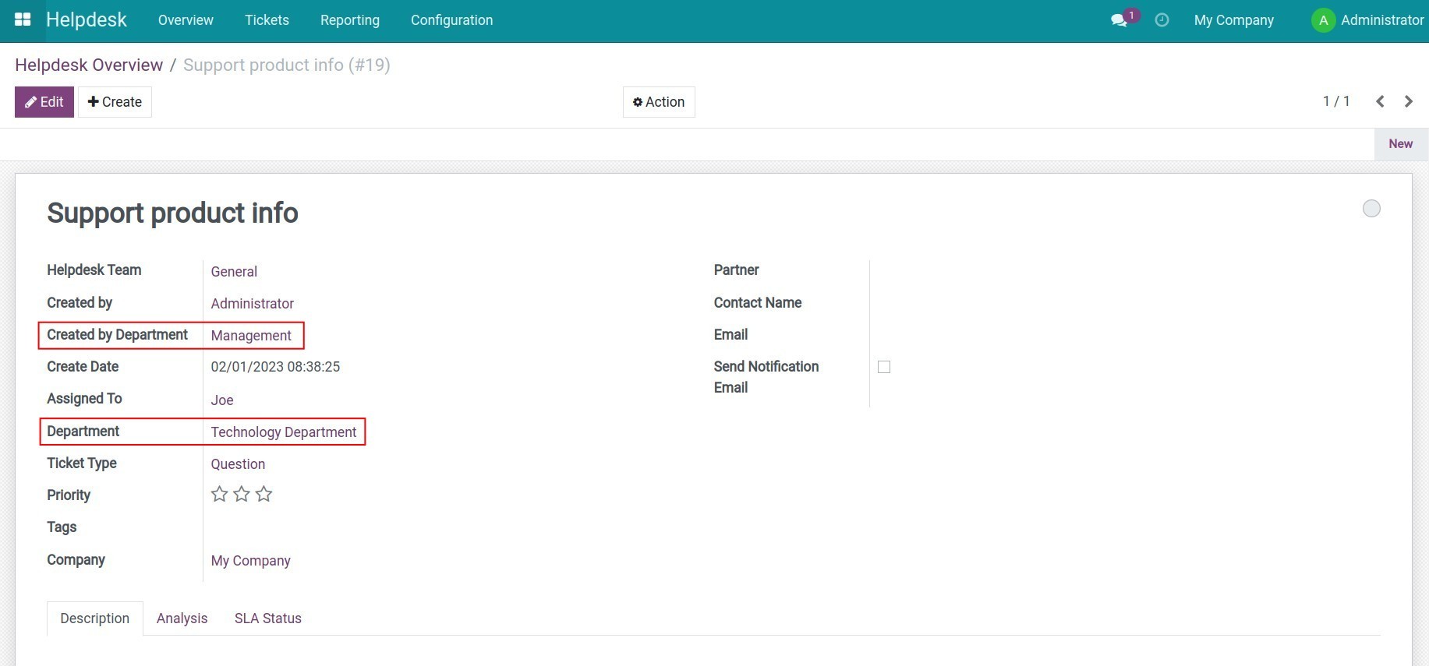Image resolution: width=1429 pixels, height=666 pixels.
Task: Switch to the Analysis tab
Action: point(182,618)
